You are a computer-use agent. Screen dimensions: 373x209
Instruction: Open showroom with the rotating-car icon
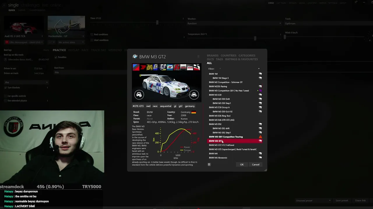point(194,95)
